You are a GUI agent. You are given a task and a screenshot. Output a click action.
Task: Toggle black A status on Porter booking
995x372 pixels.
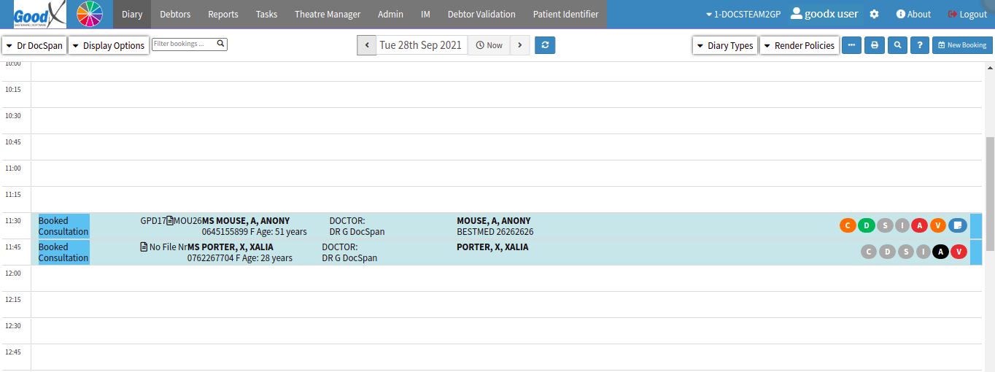941,252
